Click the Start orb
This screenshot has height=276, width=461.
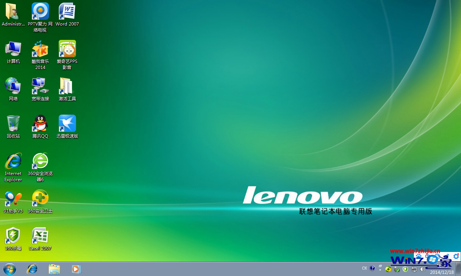(x=10, y=269)
